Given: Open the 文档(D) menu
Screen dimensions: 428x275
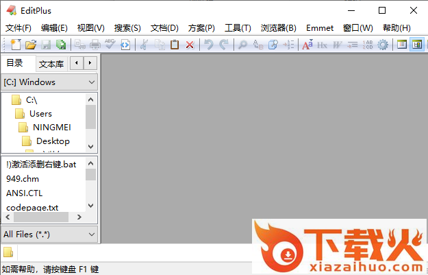Looking at the screenshot, I should tap(164, 28).
